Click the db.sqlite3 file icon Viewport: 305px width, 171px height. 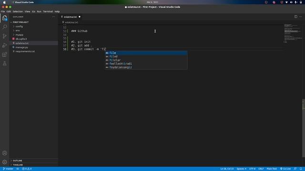click(13, 39)
